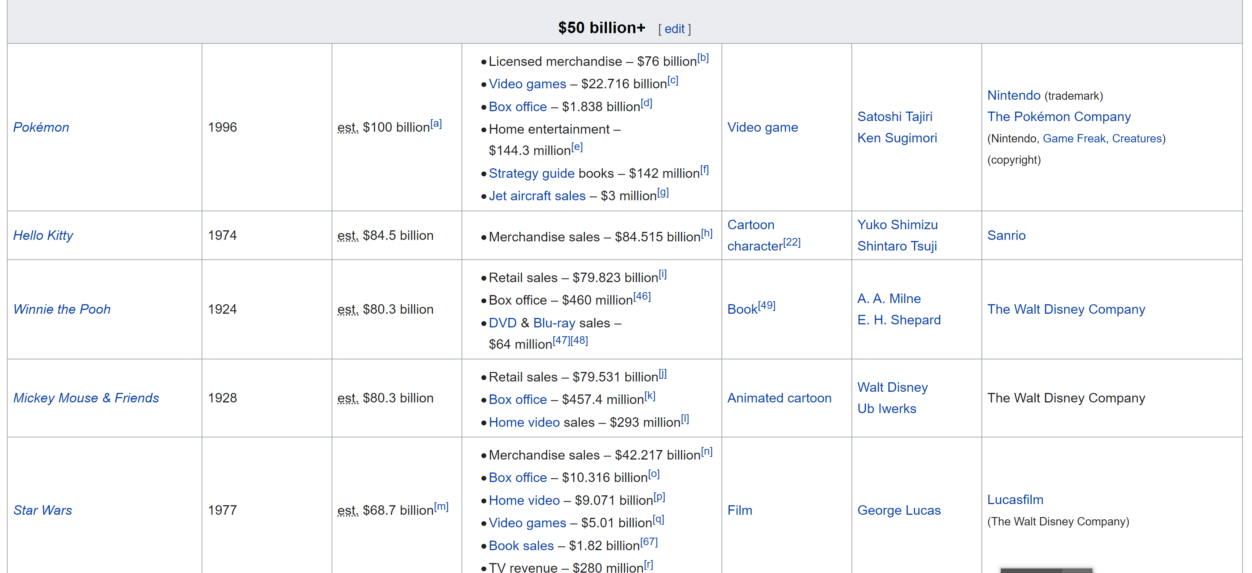
Task: Open reference [49] after Book
Action: [x=766, y=305]
